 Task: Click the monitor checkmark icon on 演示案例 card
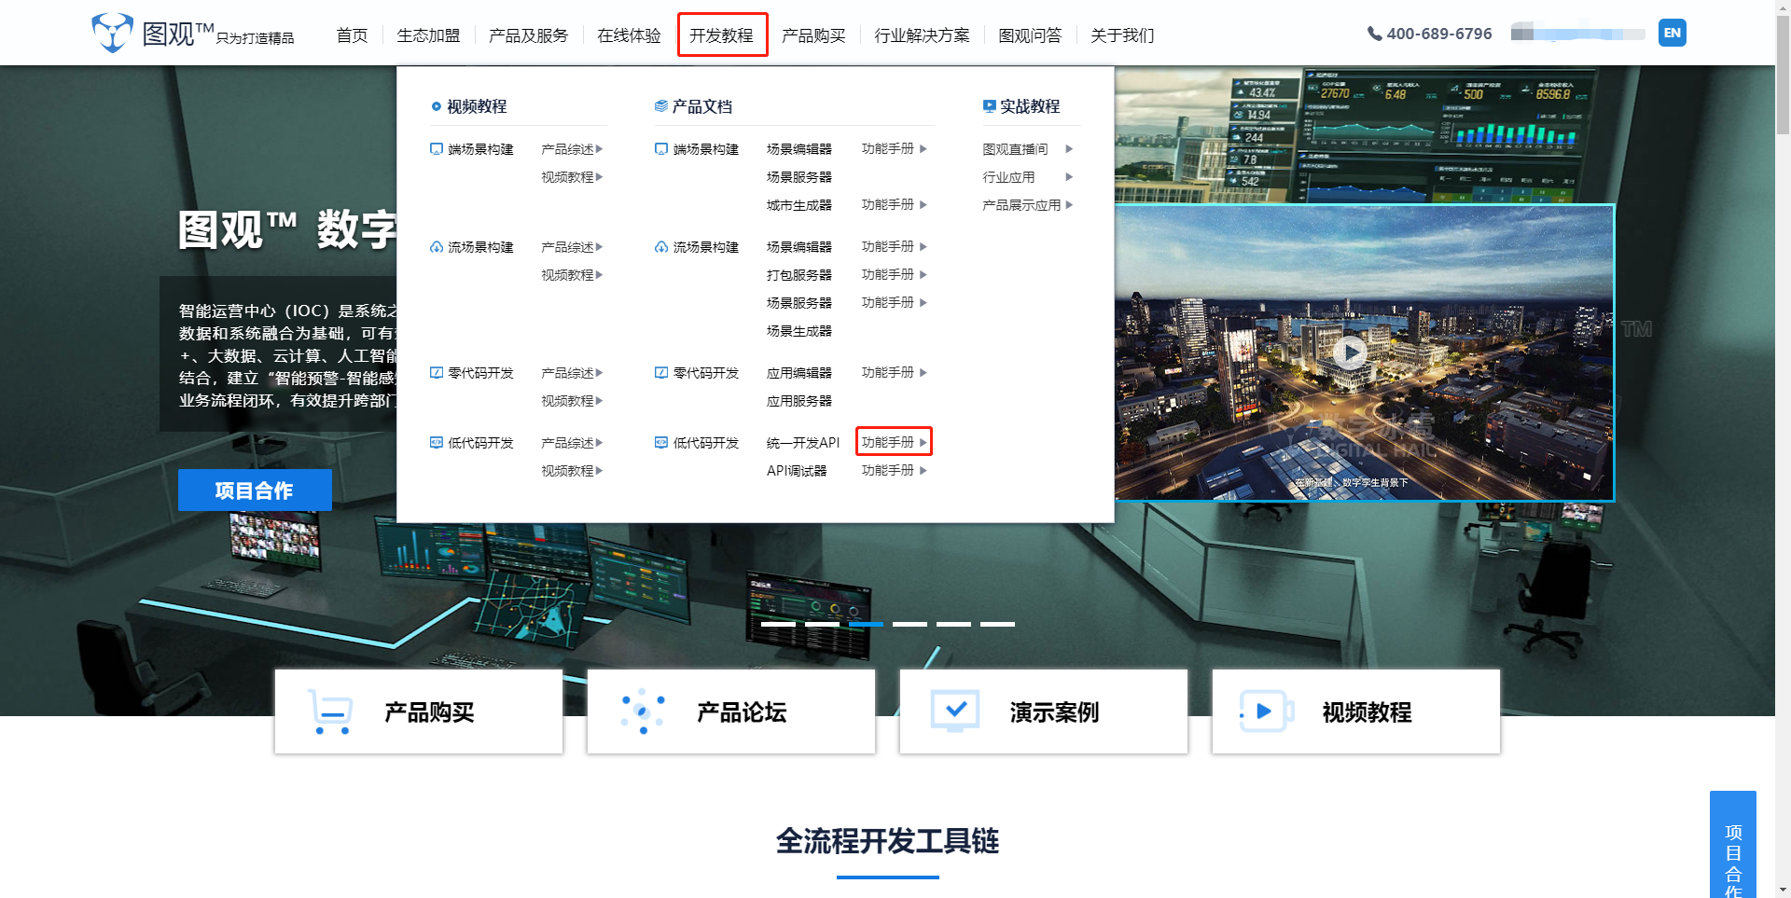pos(955,711)
